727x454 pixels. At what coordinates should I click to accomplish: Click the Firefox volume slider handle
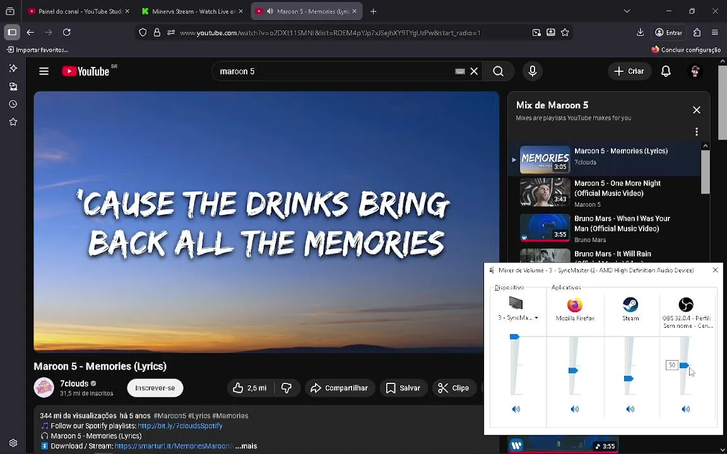coord(573,371)
